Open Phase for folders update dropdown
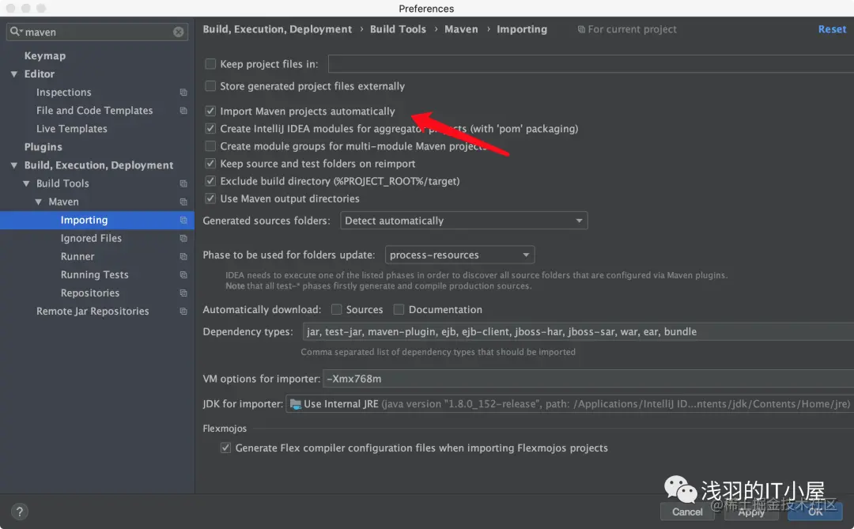 (459, 255)
